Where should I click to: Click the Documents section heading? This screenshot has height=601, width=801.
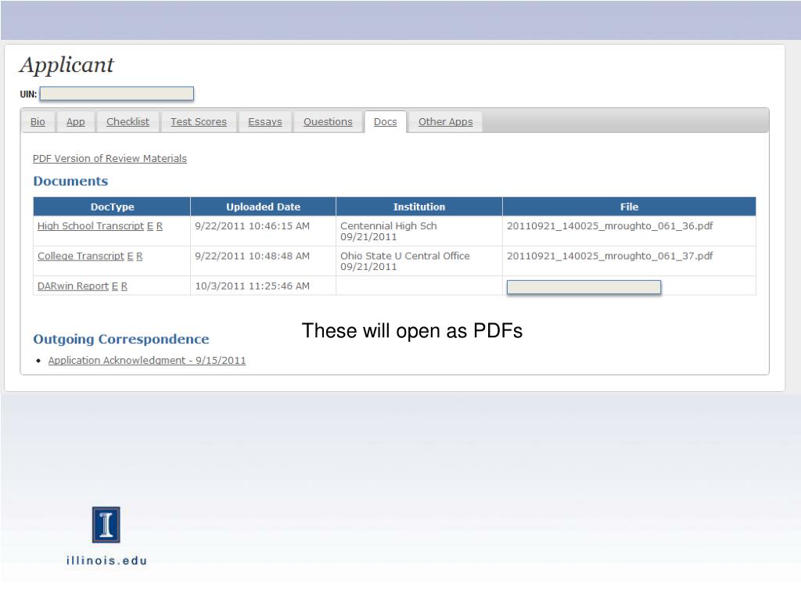70,182
